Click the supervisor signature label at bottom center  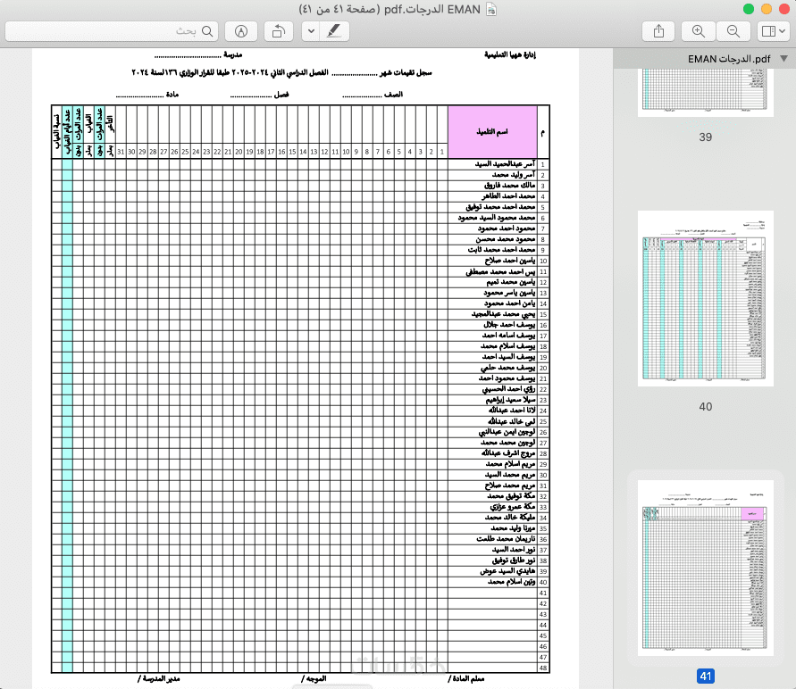pyautogui.click(x=314, y=678)
